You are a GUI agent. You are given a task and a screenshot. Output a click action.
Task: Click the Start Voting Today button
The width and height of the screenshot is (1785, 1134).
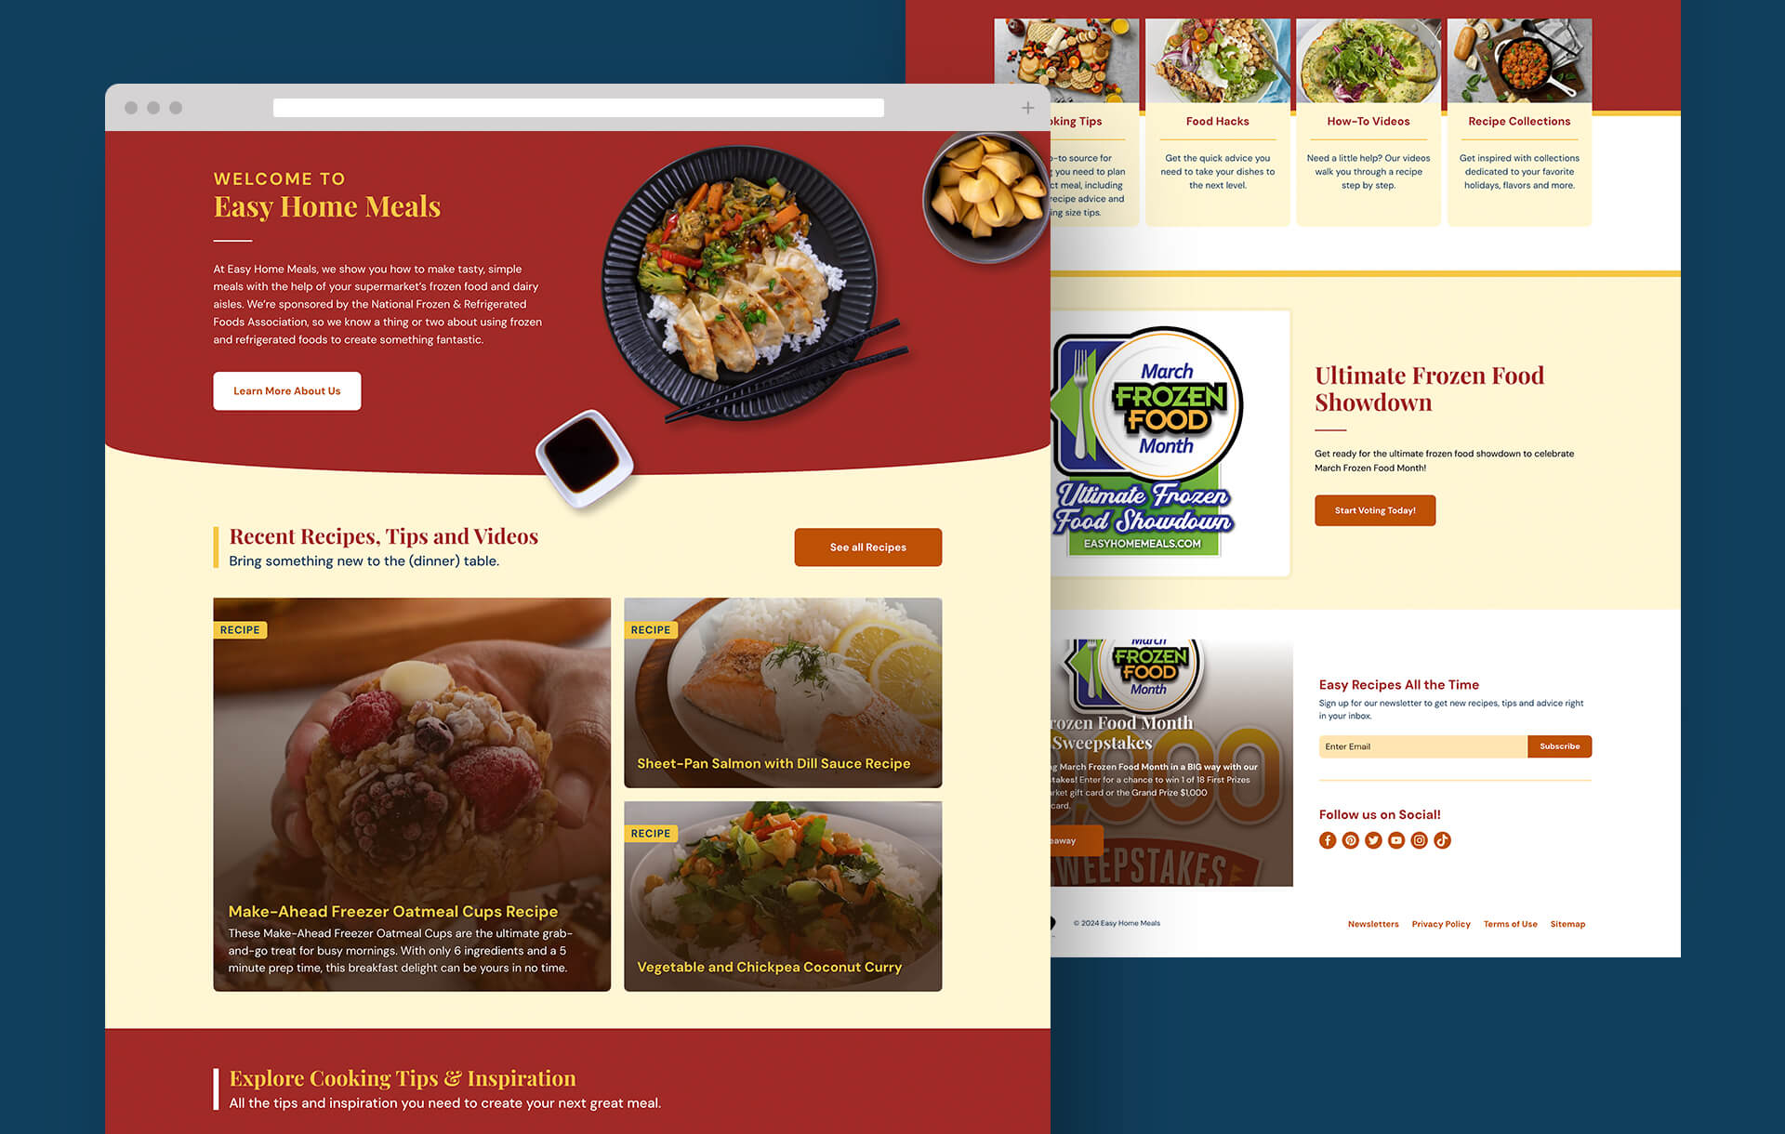(x=1374, y=509)
